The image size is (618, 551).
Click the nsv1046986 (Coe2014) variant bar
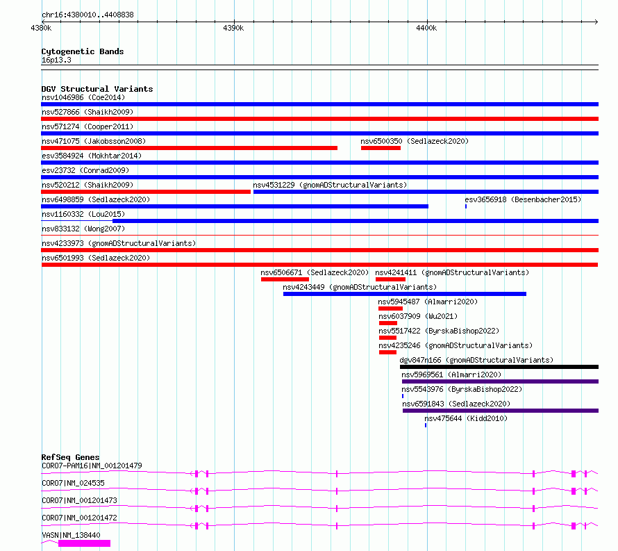pos(319,104)
